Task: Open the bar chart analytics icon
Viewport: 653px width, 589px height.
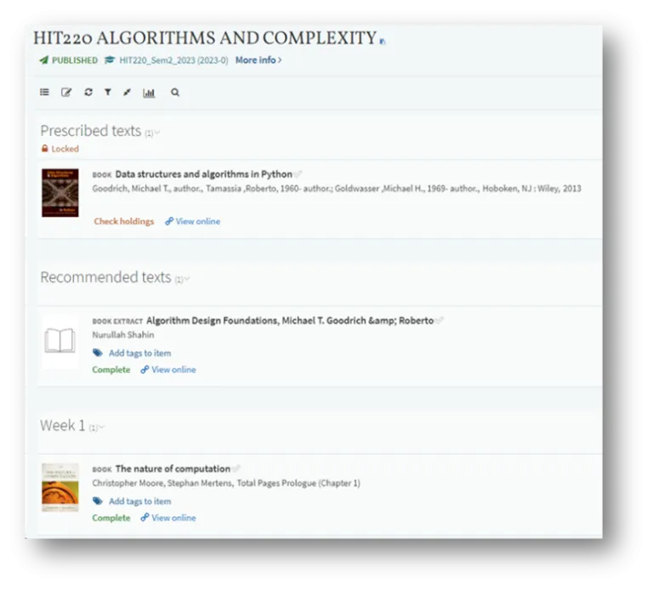Action: 149,93
